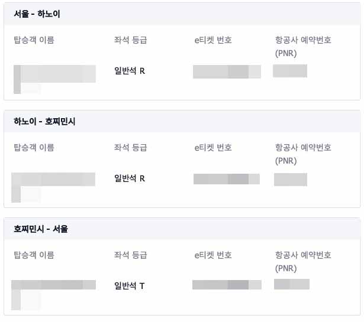
Task: Click blurred passenger name in 호찌민시 - 서울 card
Action: point(53,285)
